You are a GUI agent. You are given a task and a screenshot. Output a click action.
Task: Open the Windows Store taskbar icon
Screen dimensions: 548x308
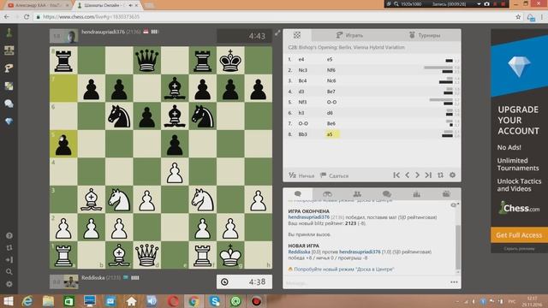68,301
